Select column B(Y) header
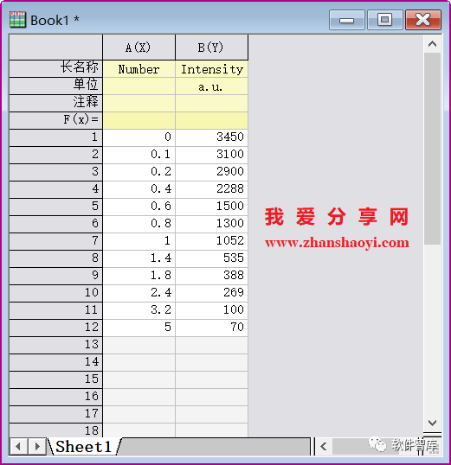The height and width of the screenshot is (465, 451). [x=211, y=48]
